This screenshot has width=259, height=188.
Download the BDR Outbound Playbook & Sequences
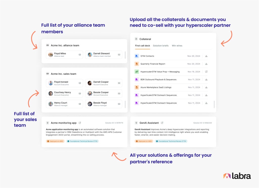[206, 79]
